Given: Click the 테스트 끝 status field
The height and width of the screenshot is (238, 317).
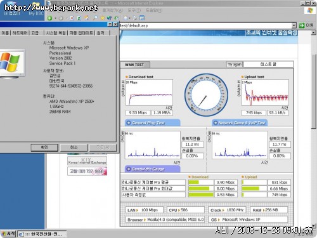Looking at the screenshot, I should tap(268, 64).
